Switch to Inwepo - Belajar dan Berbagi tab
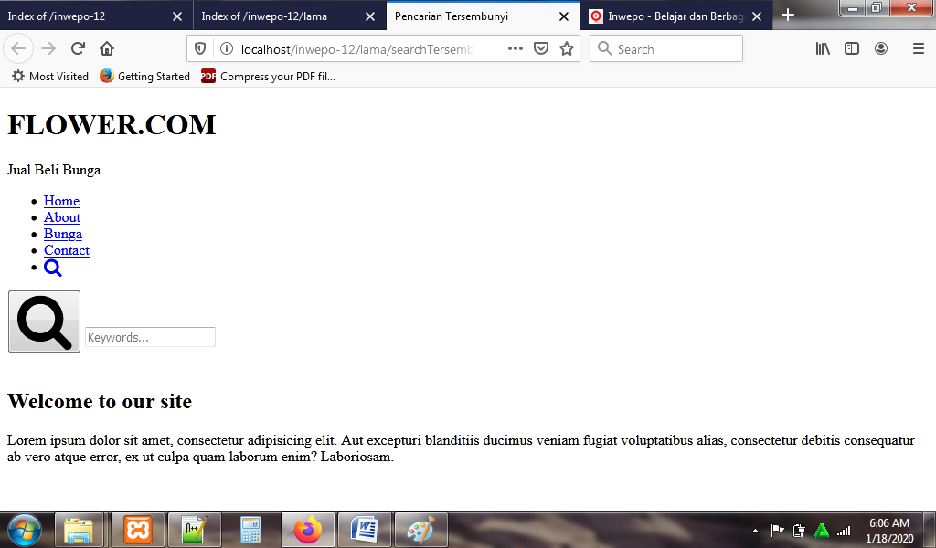 click(x=675, y=16)
